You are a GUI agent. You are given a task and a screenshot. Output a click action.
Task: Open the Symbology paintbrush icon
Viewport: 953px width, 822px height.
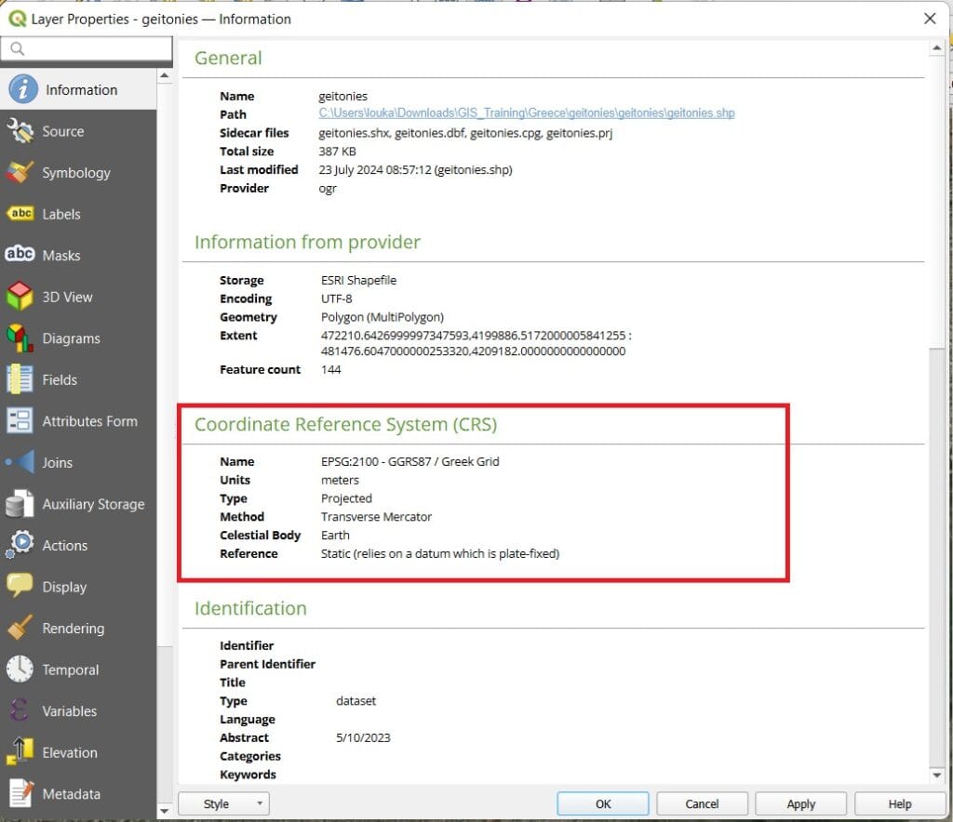click(20, 172)
